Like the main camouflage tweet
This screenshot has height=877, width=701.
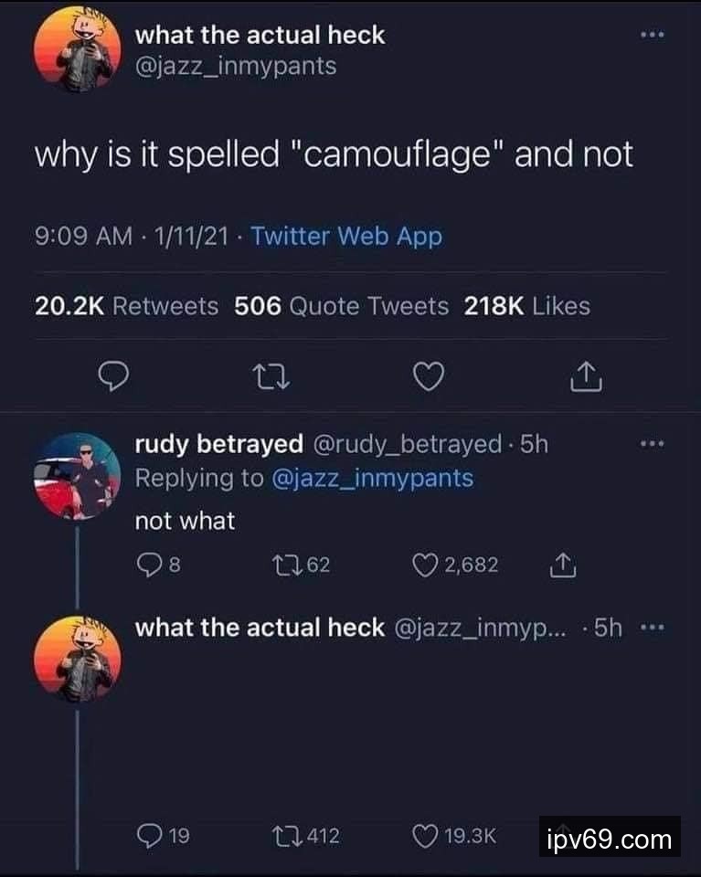pos(429,376)
